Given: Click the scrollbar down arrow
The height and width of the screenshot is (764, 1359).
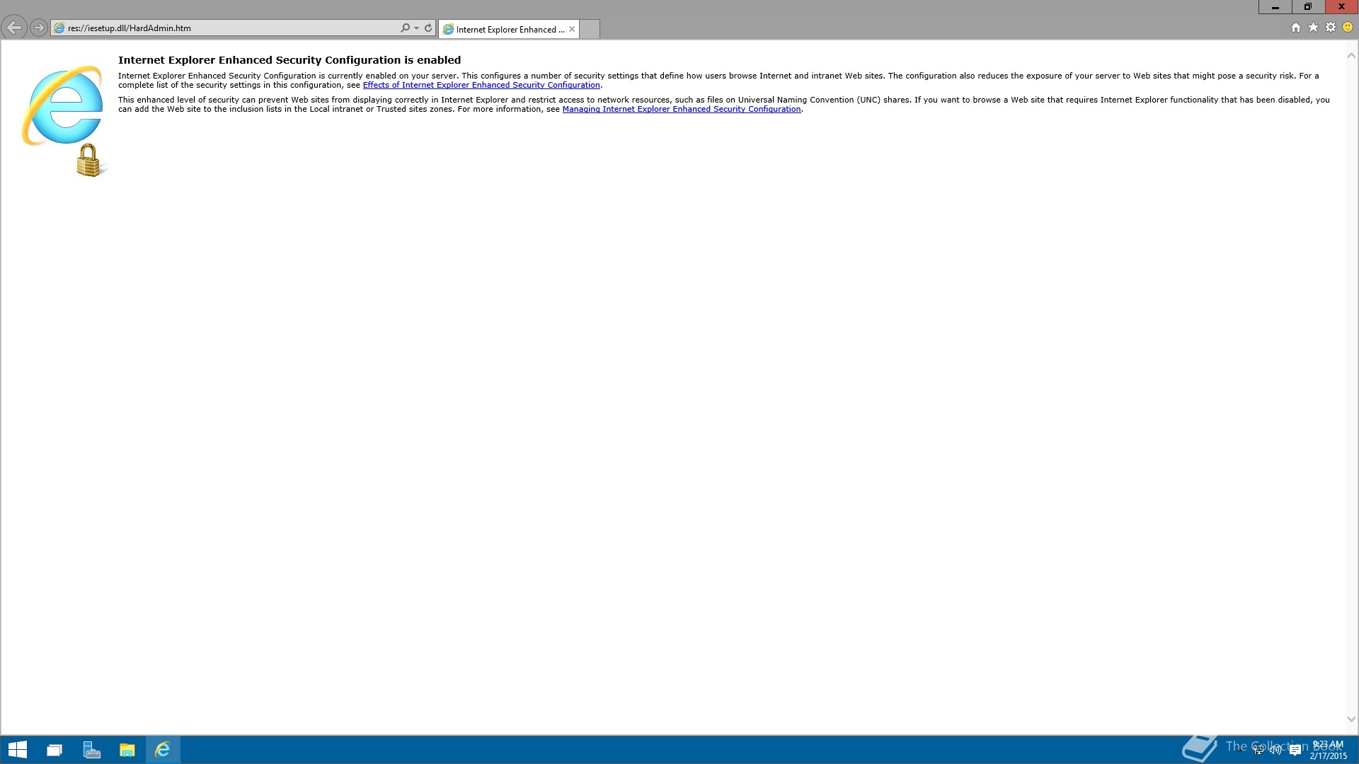Looking at the screenshot, I should pyautogui.click(x=1351, y=719).
